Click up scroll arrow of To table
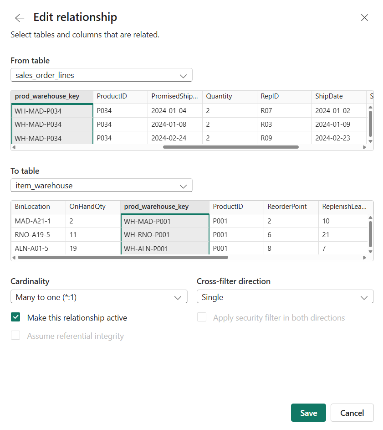 tap(370, 218)
